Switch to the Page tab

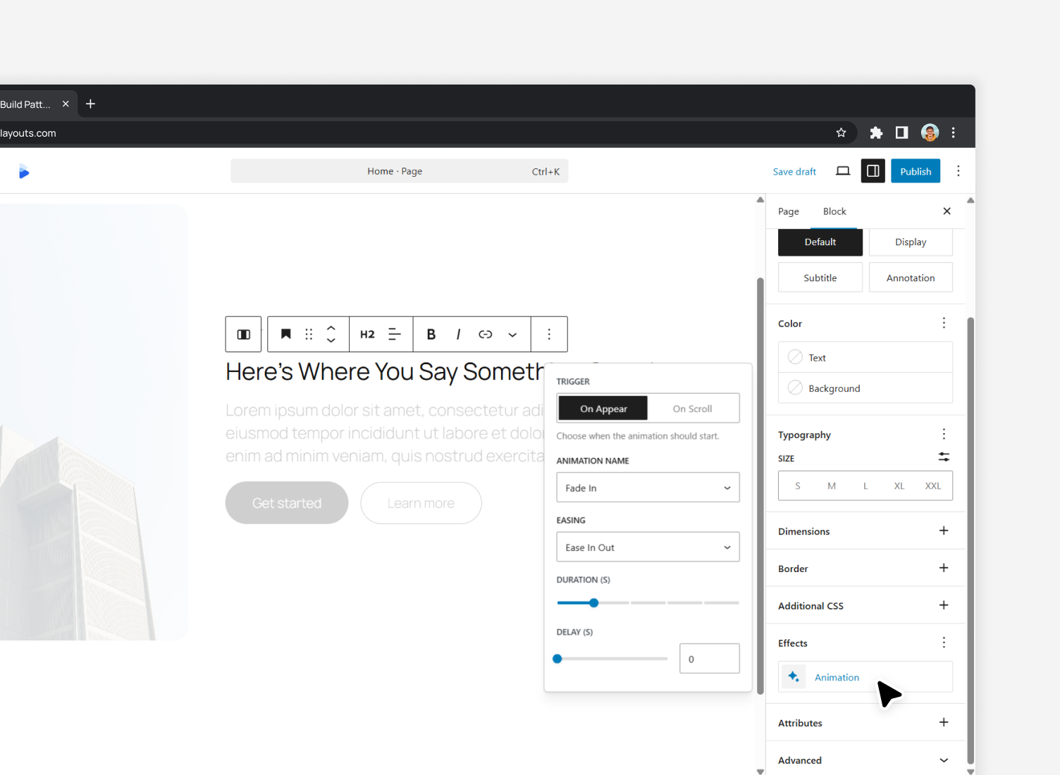point(788,211)
